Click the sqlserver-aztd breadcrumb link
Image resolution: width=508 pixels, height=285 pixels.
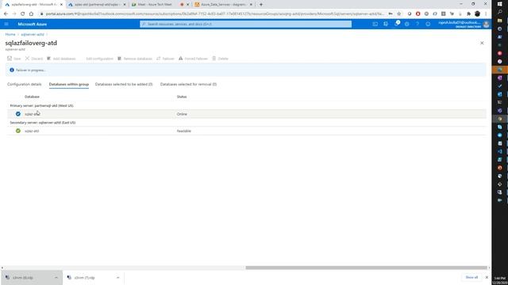pyautogui.click(x=33, y=34)
